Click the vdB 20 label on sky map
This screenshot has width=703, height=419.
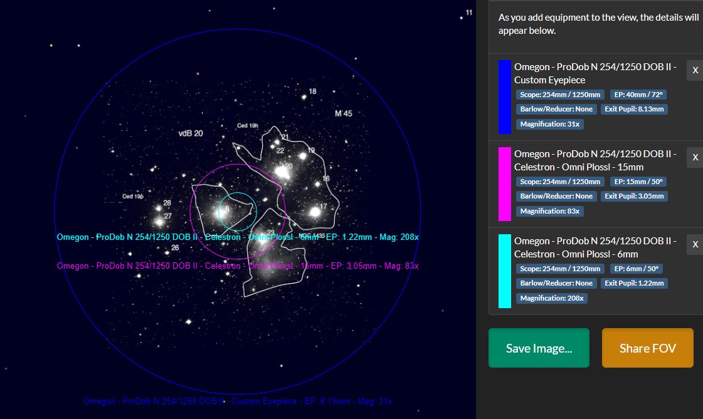pyautogui.click(x=191, y=133)
